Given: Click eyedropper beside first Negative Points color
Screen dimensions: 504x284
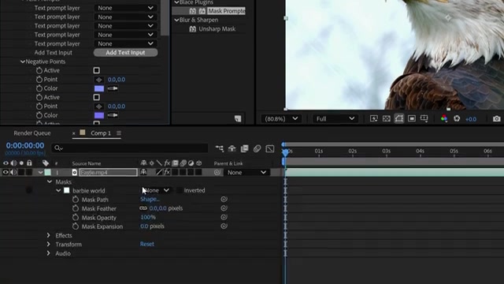Looking at the screenshot, I should pos(112,88).
